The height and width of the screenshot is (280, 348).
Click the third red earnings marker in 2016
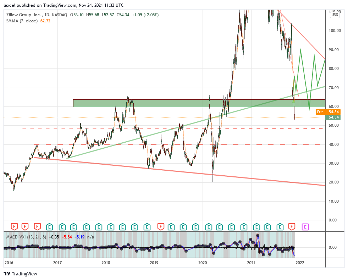point(37,227)
